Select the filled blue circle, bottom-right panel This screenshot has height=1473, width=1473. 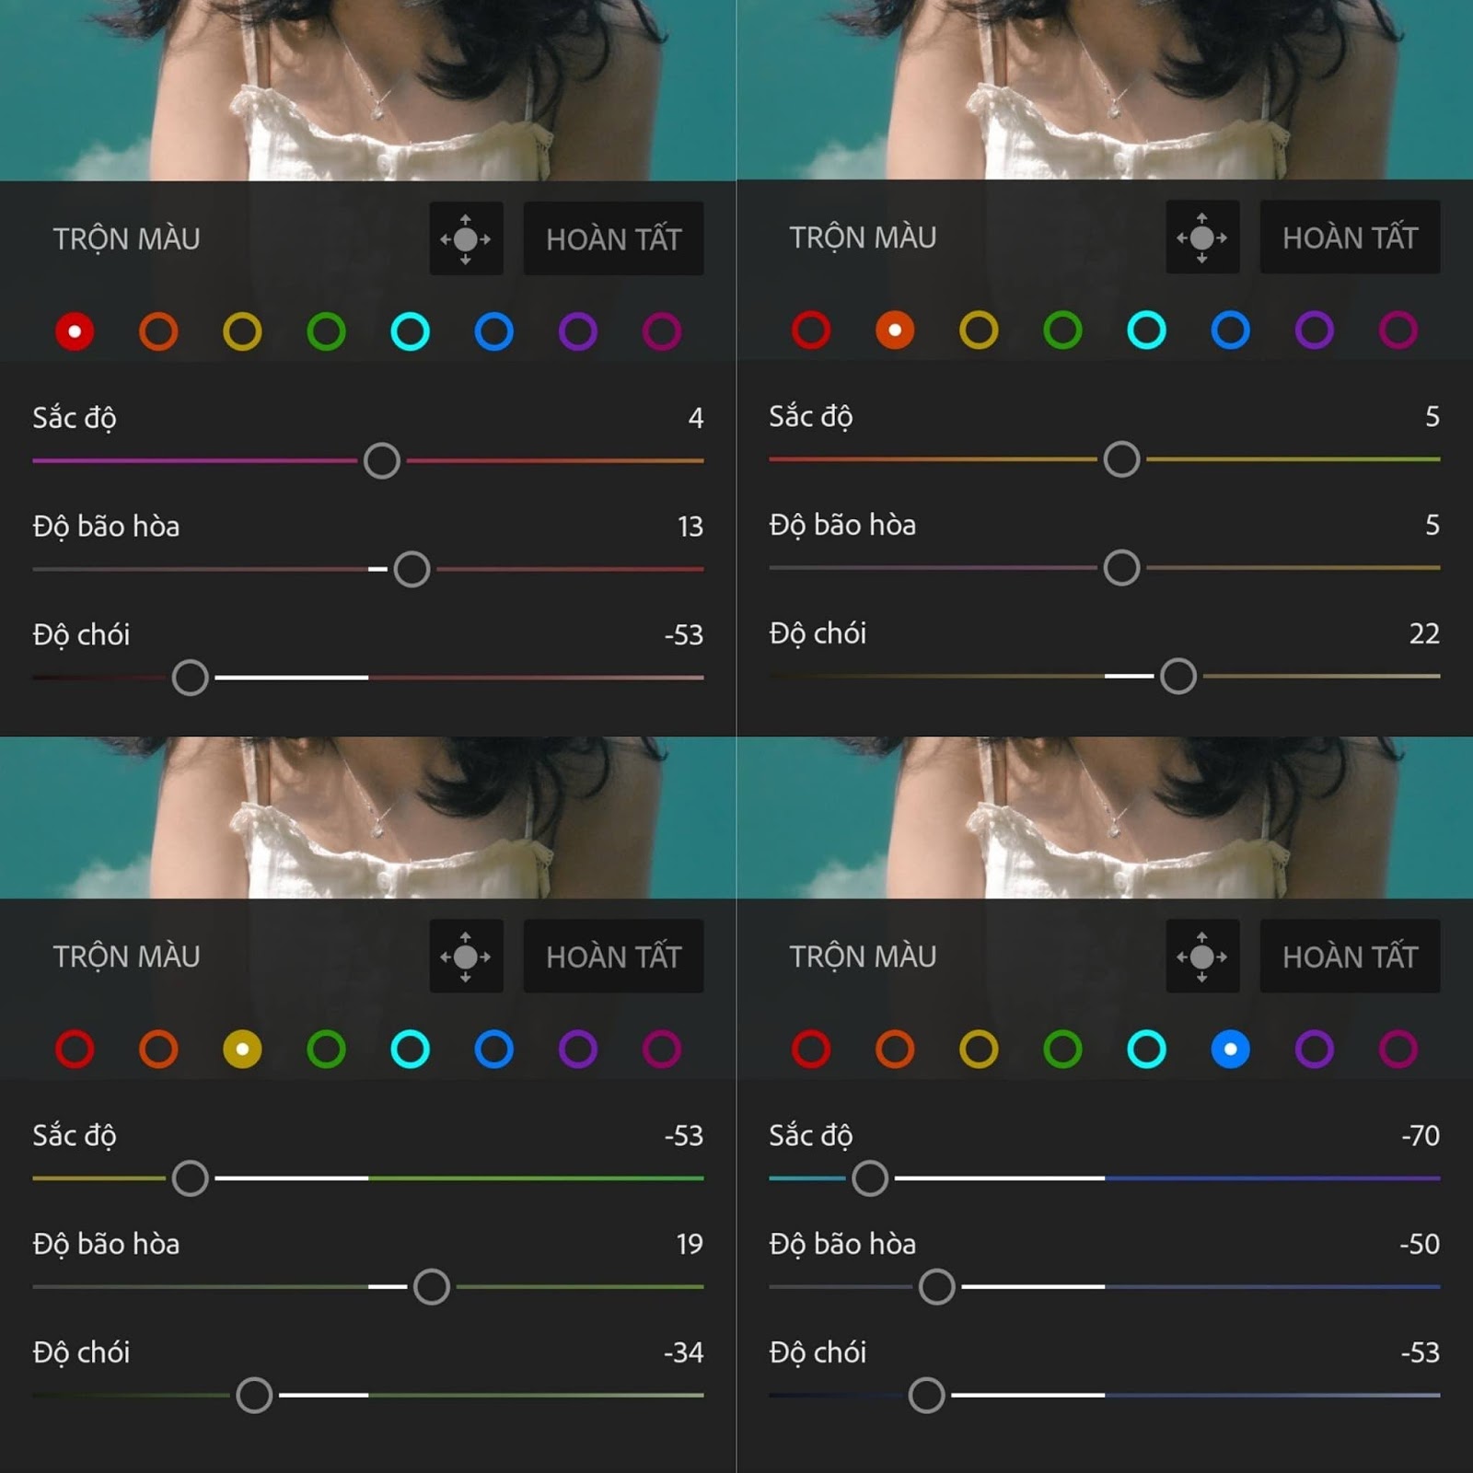coord(1230,1049)
